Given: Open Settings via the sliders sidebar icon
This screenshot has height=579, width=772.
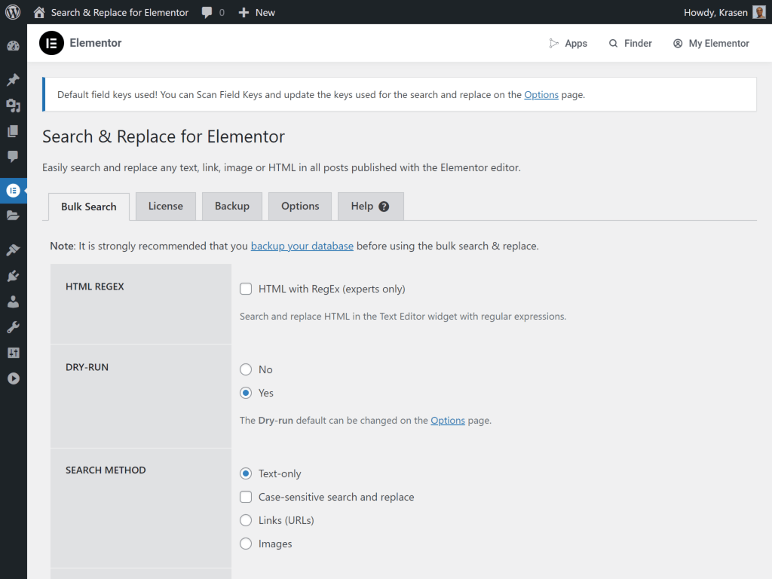Looking at the screenshot, I should pos(14,353).
